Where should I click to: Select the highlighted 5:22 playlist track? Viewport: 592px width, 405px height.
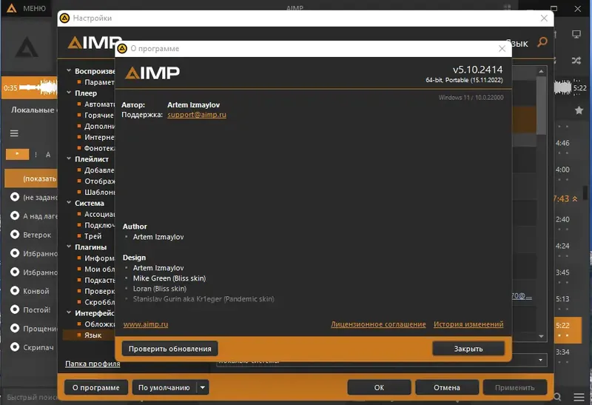568,329
